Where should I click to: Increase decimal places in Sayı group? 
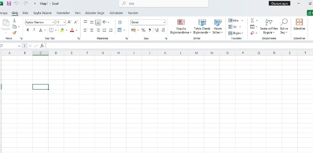157,30
